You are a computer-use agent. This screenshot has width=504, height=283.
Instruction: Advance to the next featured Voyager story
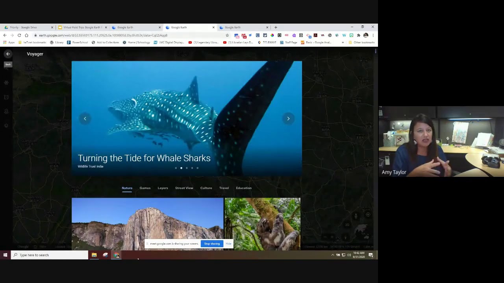point(288,118)
